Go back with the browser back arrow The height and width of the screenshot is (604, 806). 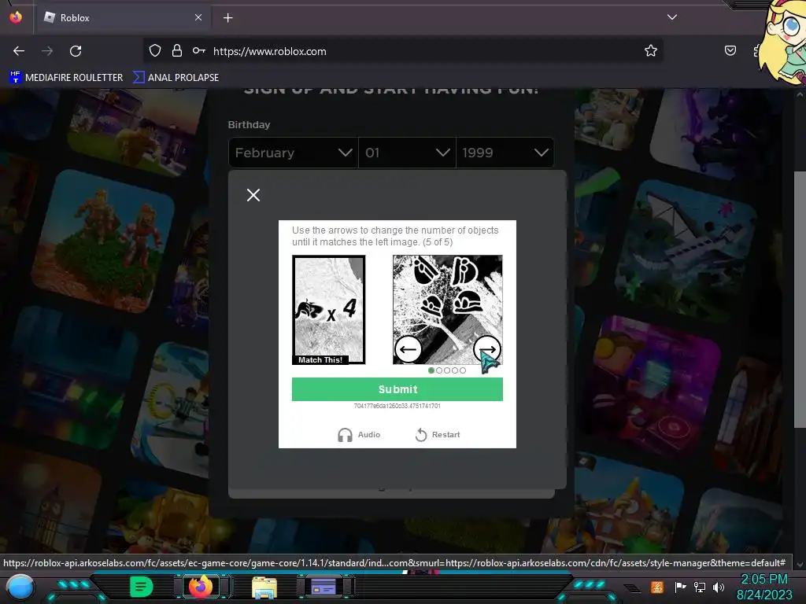point(19,51)
